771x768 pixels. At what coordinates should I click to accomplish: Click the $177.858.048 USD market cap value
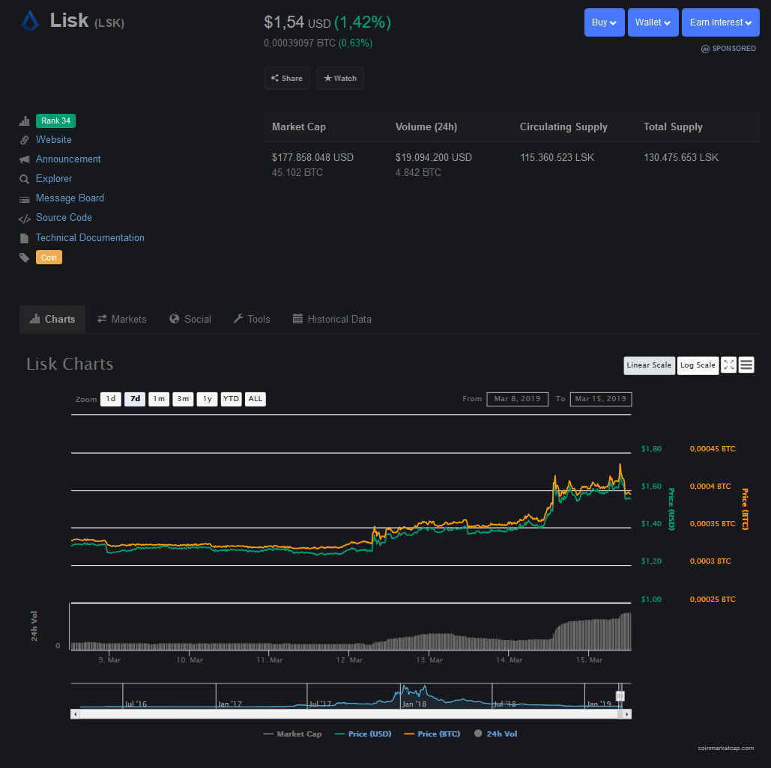(312, 158)
